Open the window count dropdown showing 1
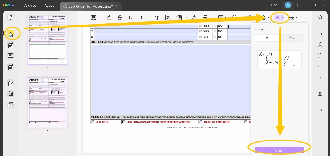This screenshot has width=330, height=156. 273,5
